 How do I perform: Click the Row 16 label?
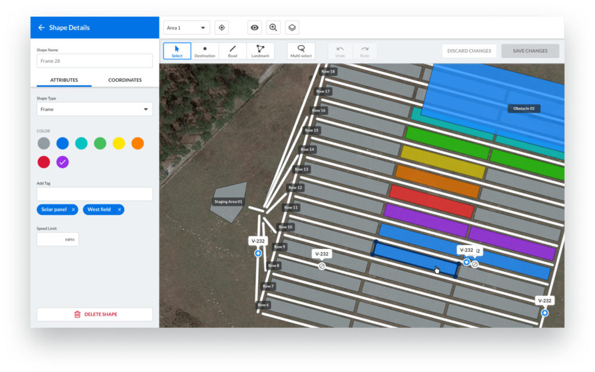[318, 111]
